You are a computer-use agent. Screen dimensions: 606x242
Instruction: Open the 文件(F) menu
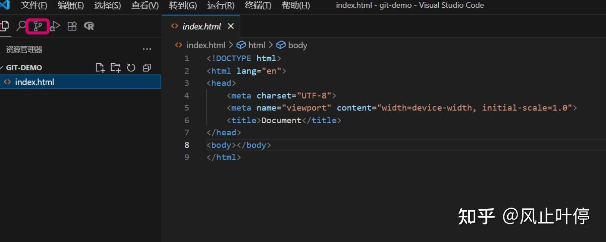(34, 6)
